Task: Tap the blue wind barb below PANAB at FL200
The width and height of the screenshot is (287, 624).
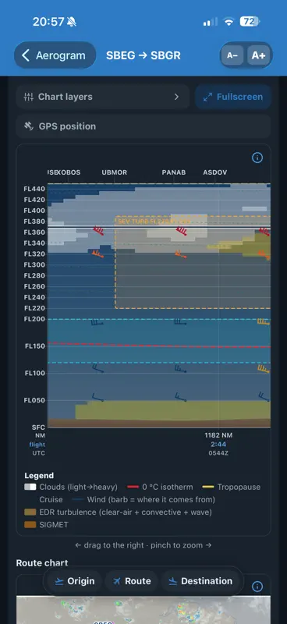Action: 180,322
